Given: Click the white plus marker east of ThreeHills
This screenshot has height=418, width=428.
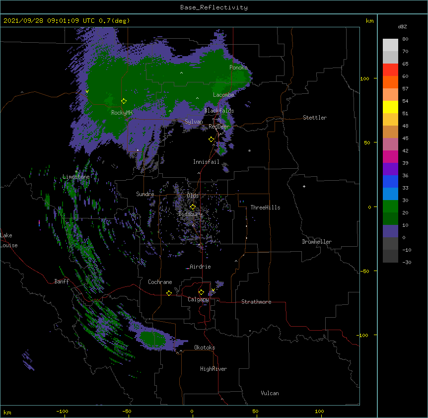Looking at the screenshot, I should point(304,186).
